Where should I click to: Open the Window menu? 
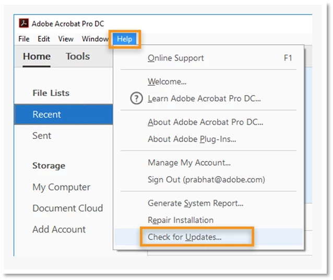[x=95, y=39]
